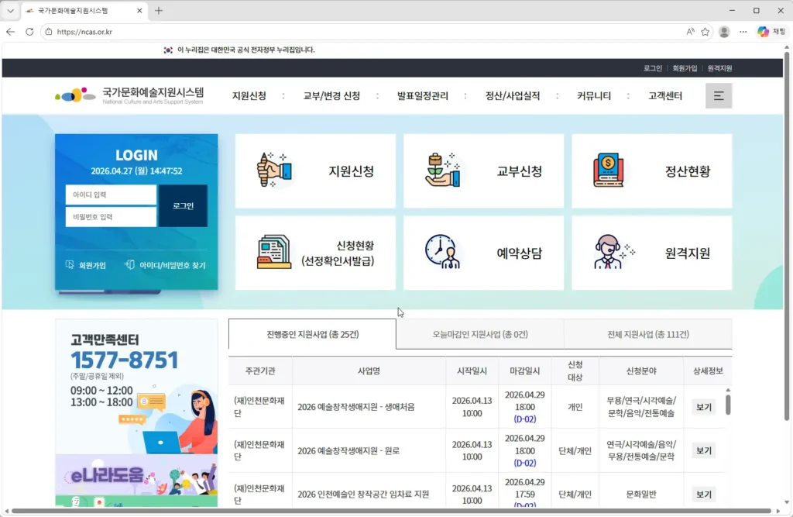The width and height of the screenshot is (793, 517).
Task: Click the 아이디/비밀번호 찾기 phone icon
Action: click(x=129, y=265)
